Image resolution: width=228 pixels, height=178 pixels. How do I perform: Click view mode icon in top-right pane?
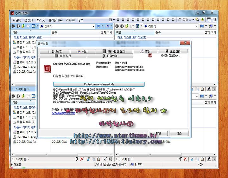pos(137,26)
